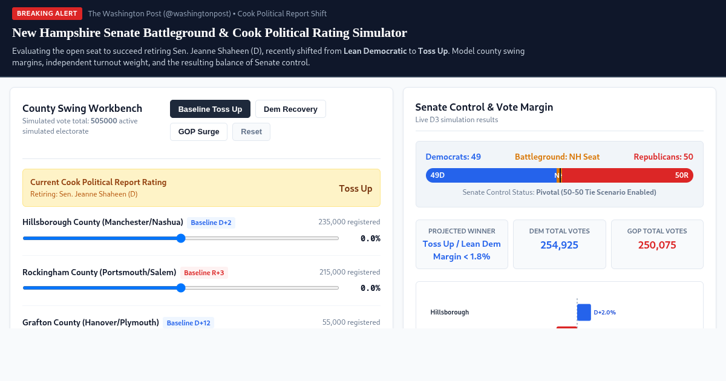Click the 'County Swing Workbench' heading
This screenshot has height=381, width=726.
82,108
